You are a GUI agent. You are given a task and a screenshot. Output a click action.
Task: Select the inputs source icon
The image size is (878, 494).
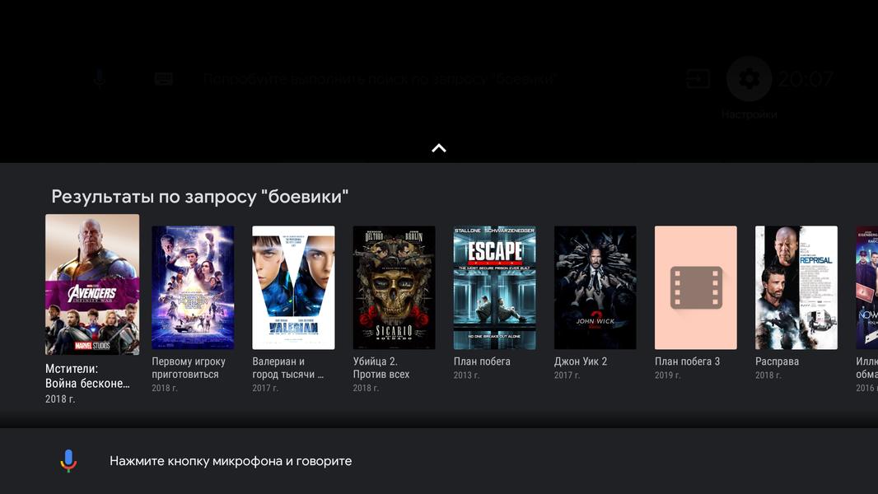(698, 79)
